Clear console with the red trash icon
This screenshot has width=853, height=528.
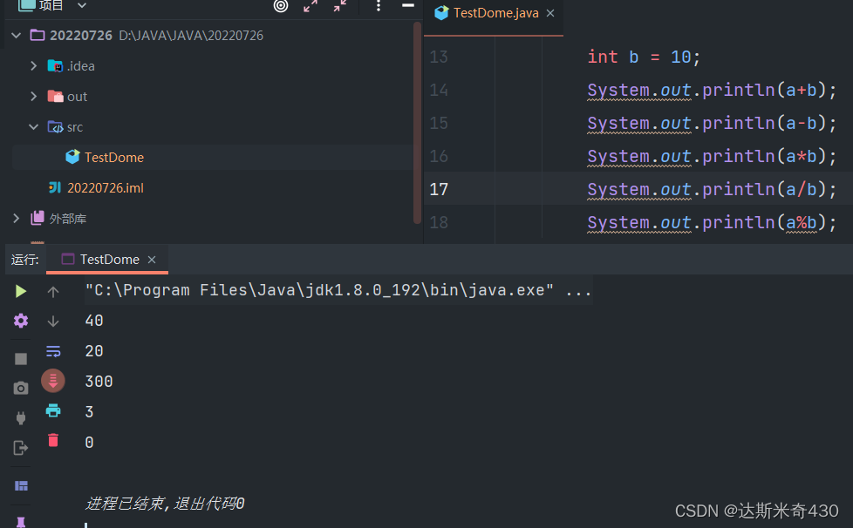coord(53,440)
